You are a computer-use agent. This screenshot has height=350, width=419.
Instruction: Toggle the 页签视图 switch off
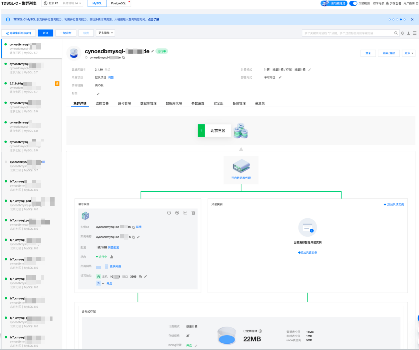(x=353, y=3)
